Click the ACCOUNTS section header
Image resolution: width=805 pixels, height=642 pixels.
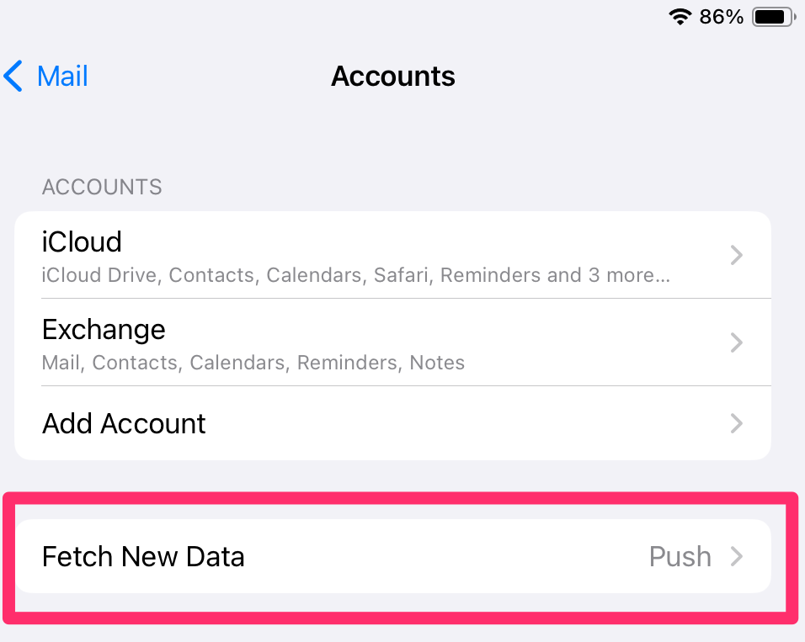point(102,187)
